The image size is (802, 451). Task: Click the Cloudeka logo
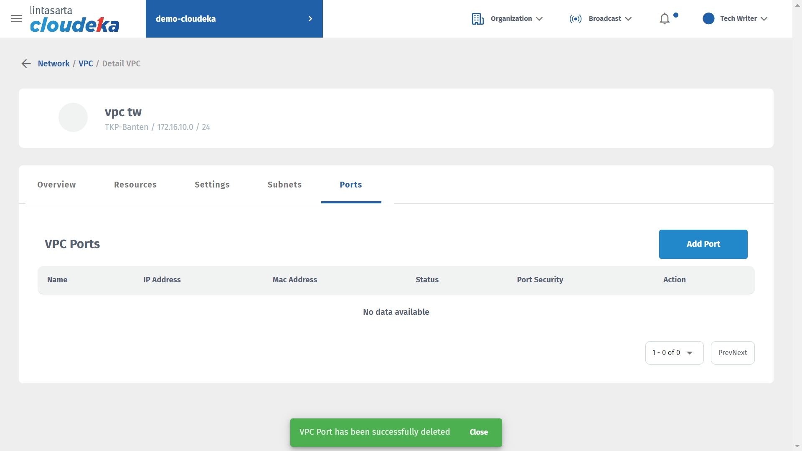pos(74,20)
